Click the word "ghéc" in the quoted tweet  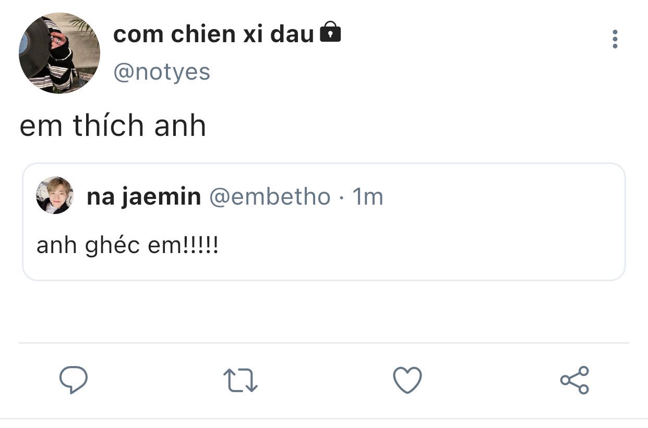[112, 246]
